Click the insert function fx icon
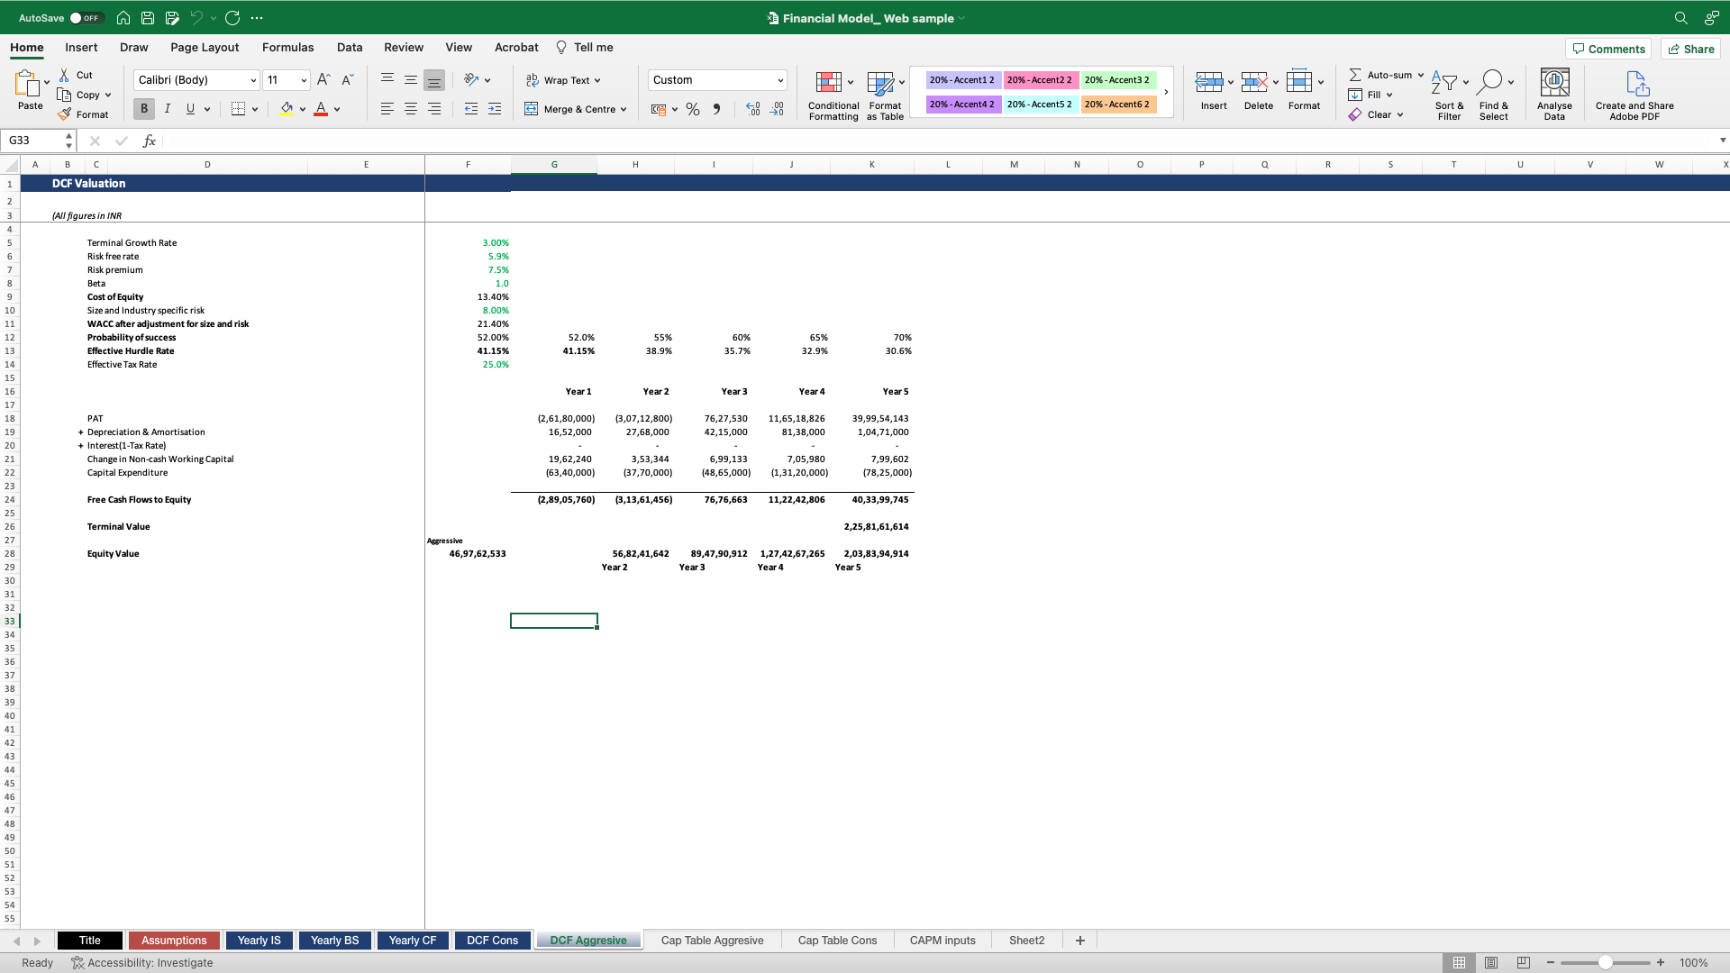Image resolution: width=1730 pixels, height=973 pixels. [x=150, y=141]
